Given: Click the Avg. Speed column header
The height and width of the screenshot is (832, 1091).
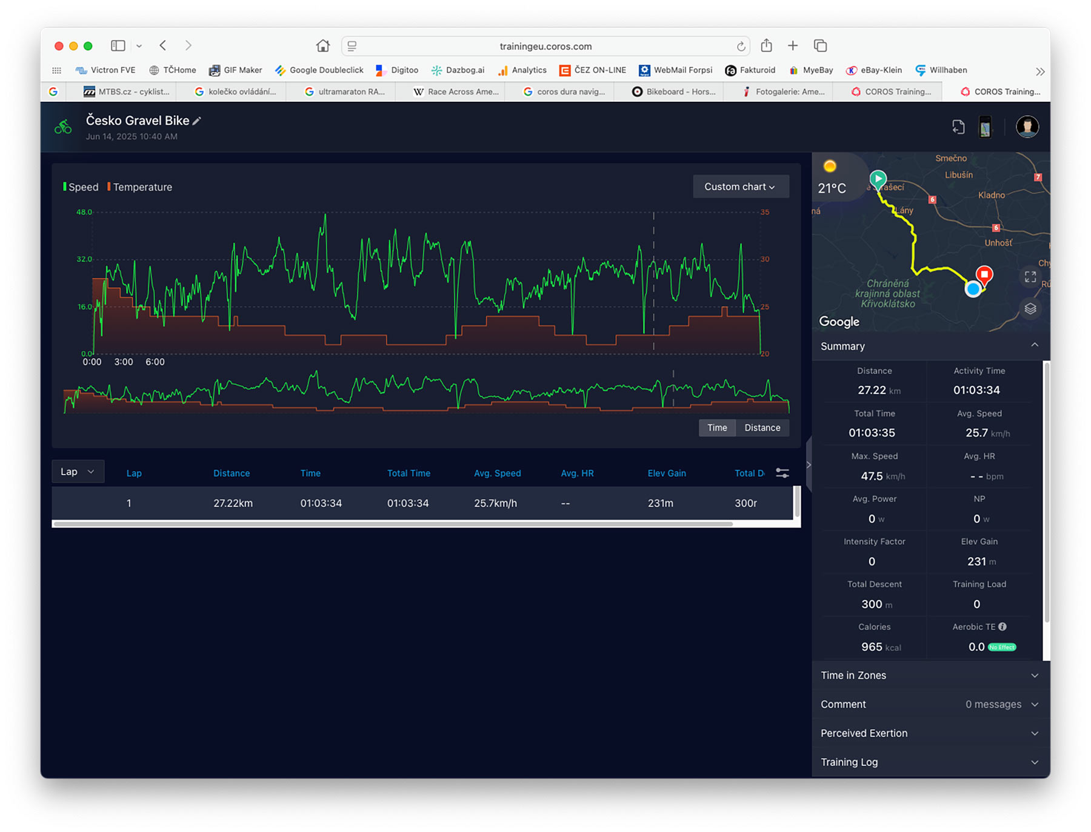Looking at the screenshot, I should point(497,473).
